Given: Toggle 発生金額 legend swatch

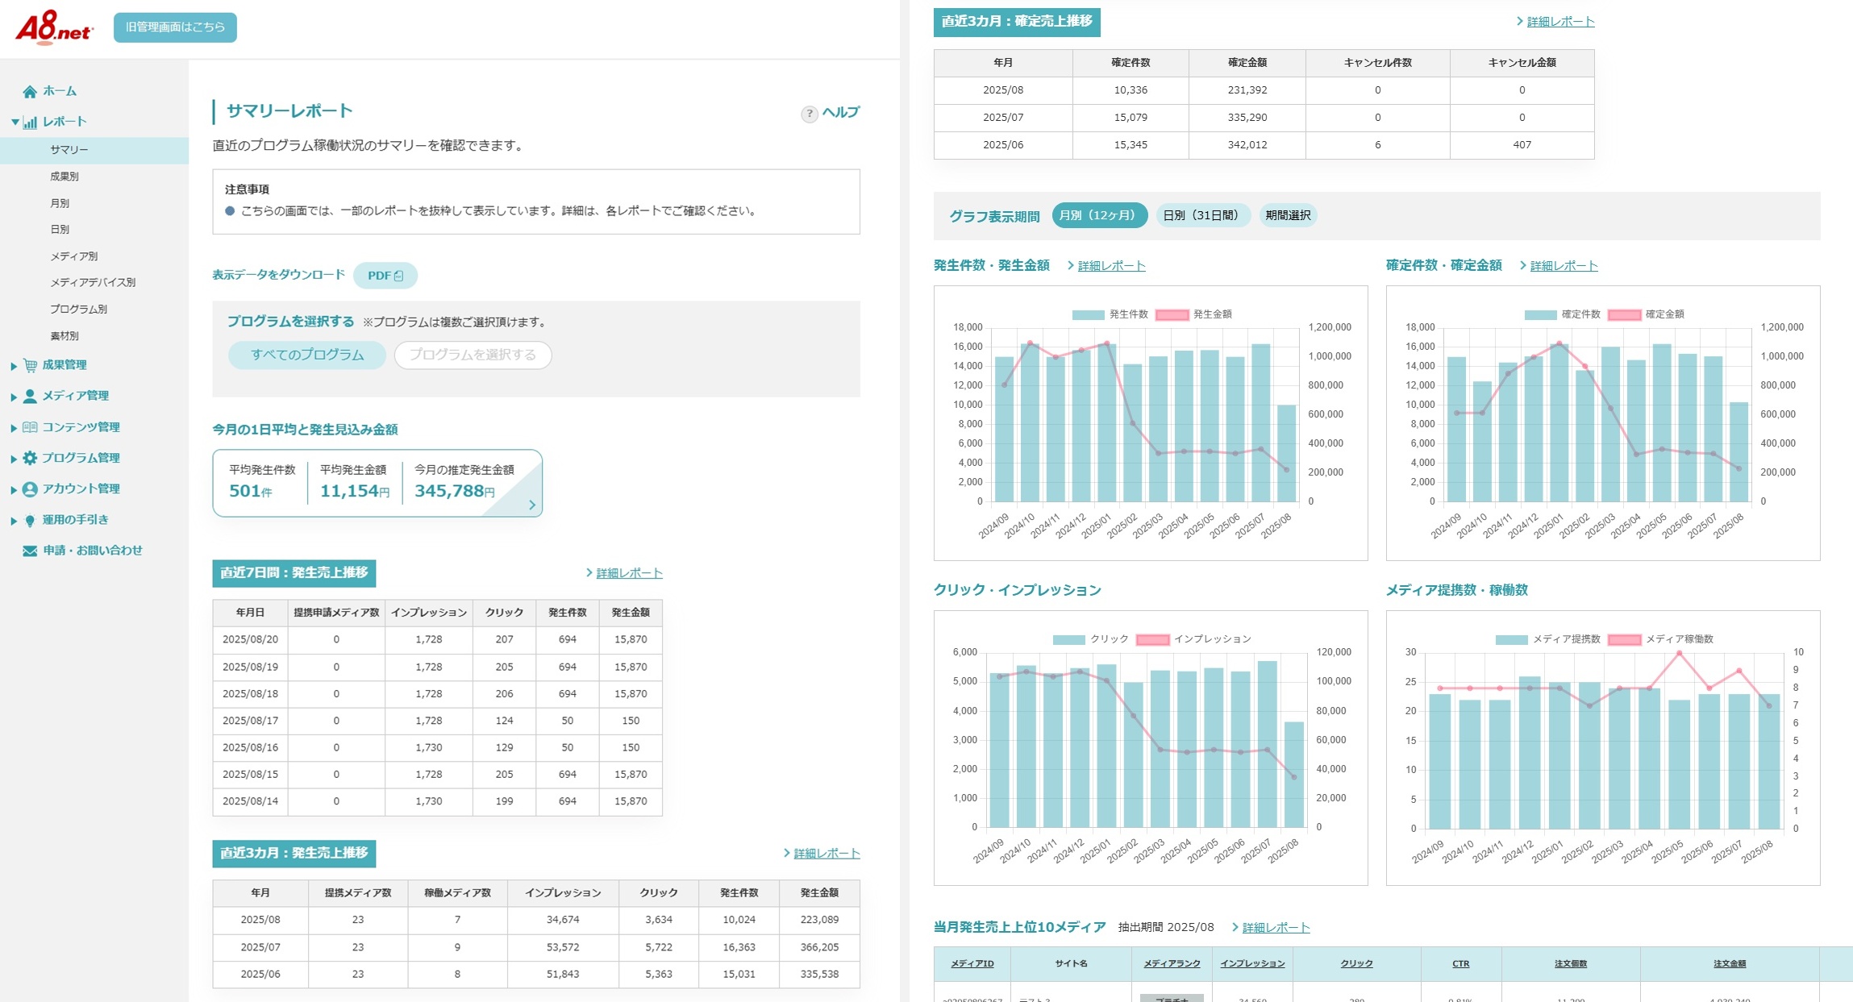Looking at the screenshot, I should (x=1172, y=315).
